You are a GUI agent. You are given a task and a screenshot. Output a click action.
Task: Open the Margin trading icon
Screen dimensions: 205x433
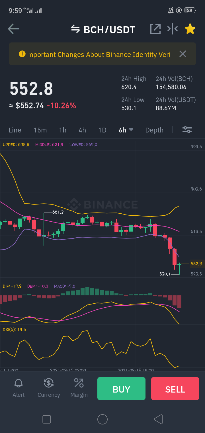(79, 388)
